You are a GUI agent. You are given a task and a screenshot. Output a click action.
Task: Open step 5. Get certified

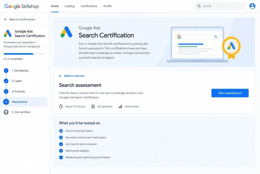[x=21, y=112]
